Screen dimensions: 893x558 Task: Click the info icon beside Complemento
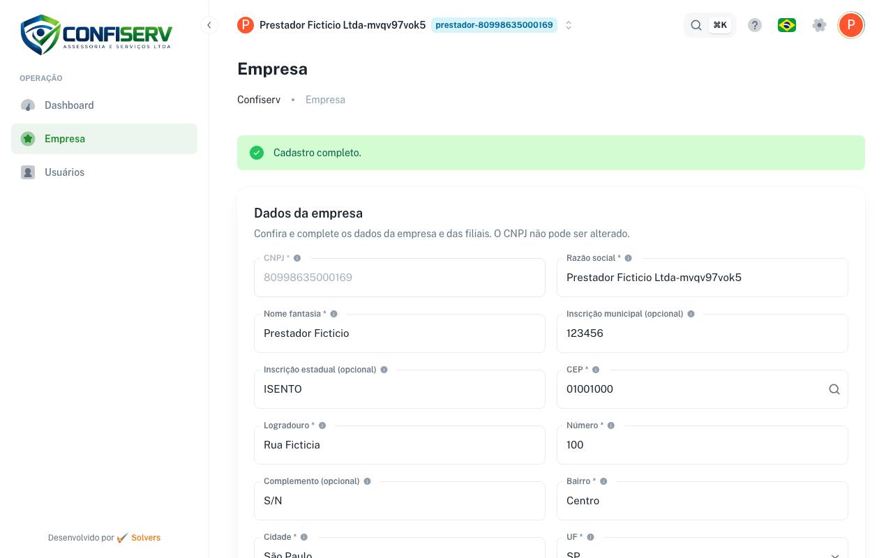[367, 481]
